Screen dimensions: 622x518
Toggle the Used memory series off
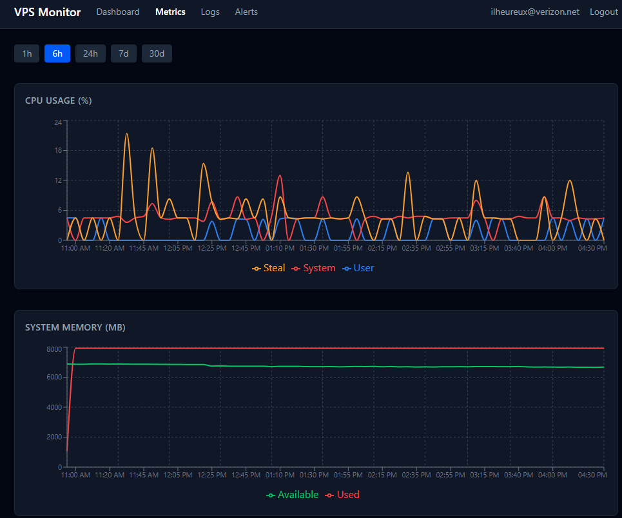342,495
